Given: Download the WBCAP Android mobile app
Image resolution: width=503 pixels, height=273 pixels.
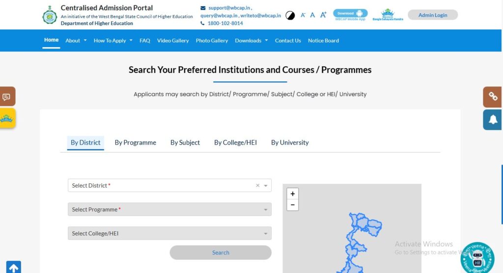Looking at the screenshot, I should click(350, 15).
